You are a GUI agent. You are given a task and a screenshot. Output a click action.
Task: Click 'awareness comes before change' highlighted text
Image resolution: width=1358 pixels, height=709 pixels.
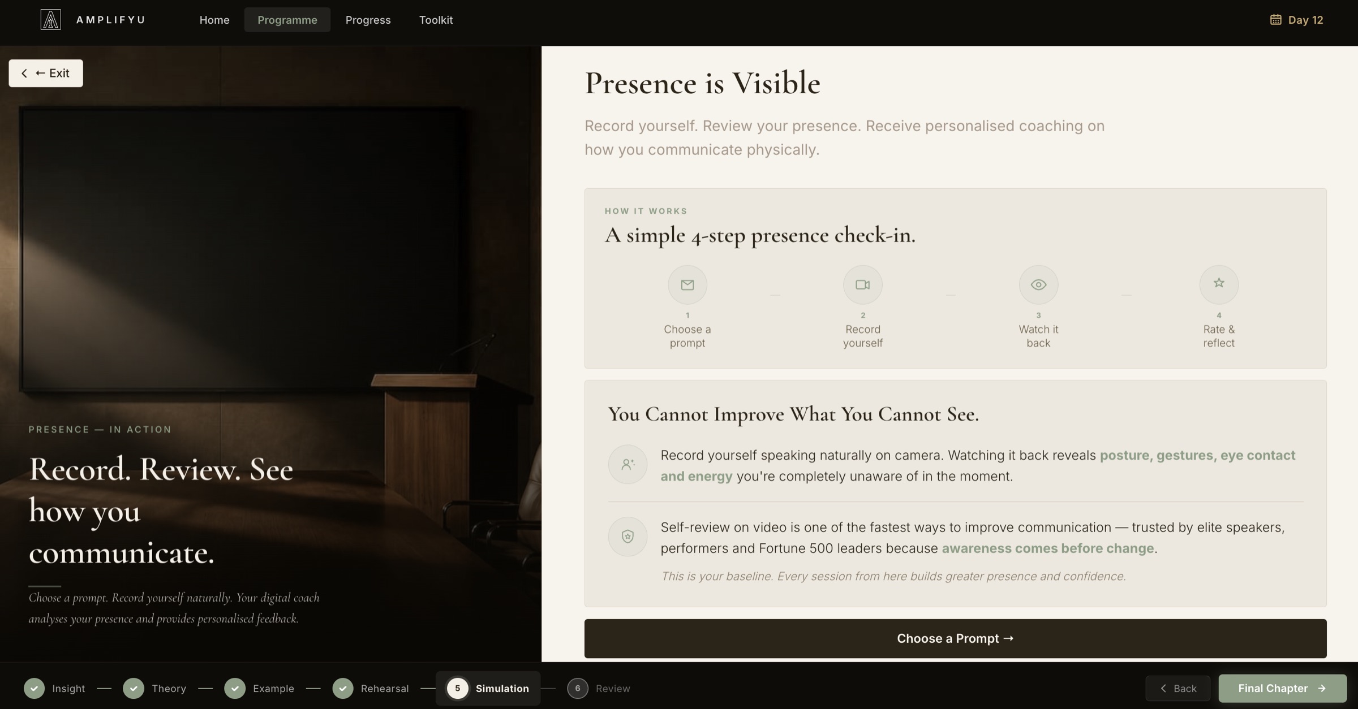click(1047, 548)
